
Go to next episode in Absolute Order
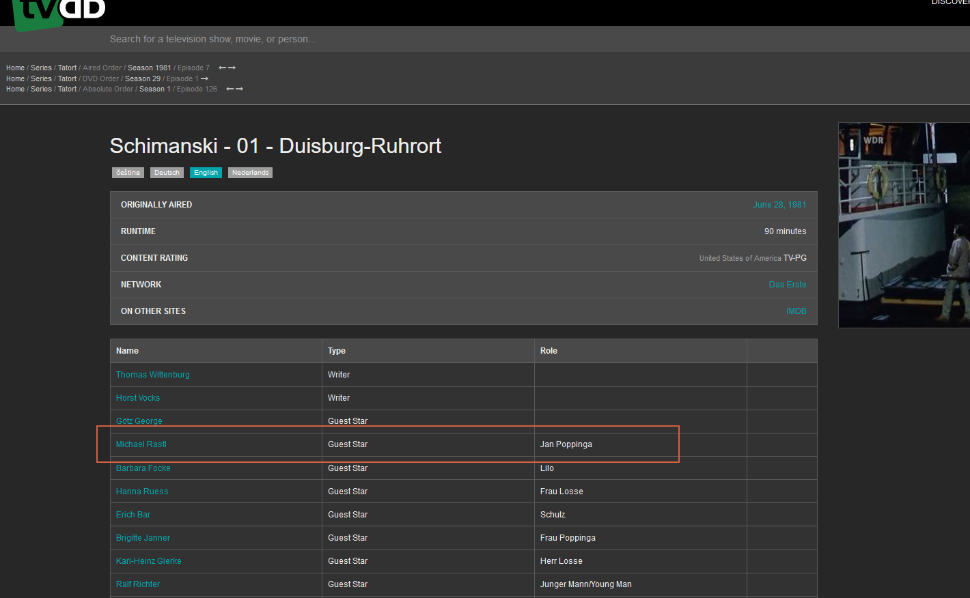(x=240, y=89)
